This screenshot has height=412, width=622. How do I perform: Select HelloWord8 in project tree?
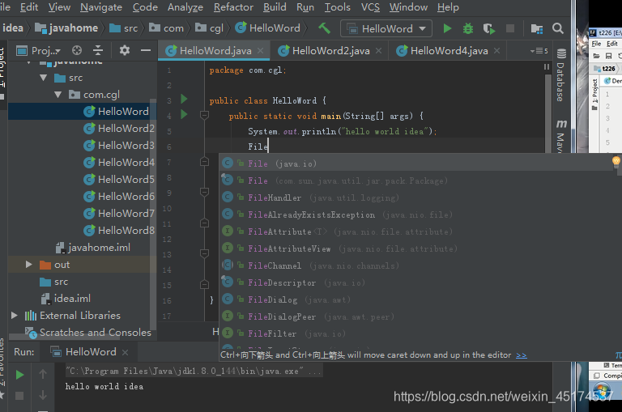(118, 231)
